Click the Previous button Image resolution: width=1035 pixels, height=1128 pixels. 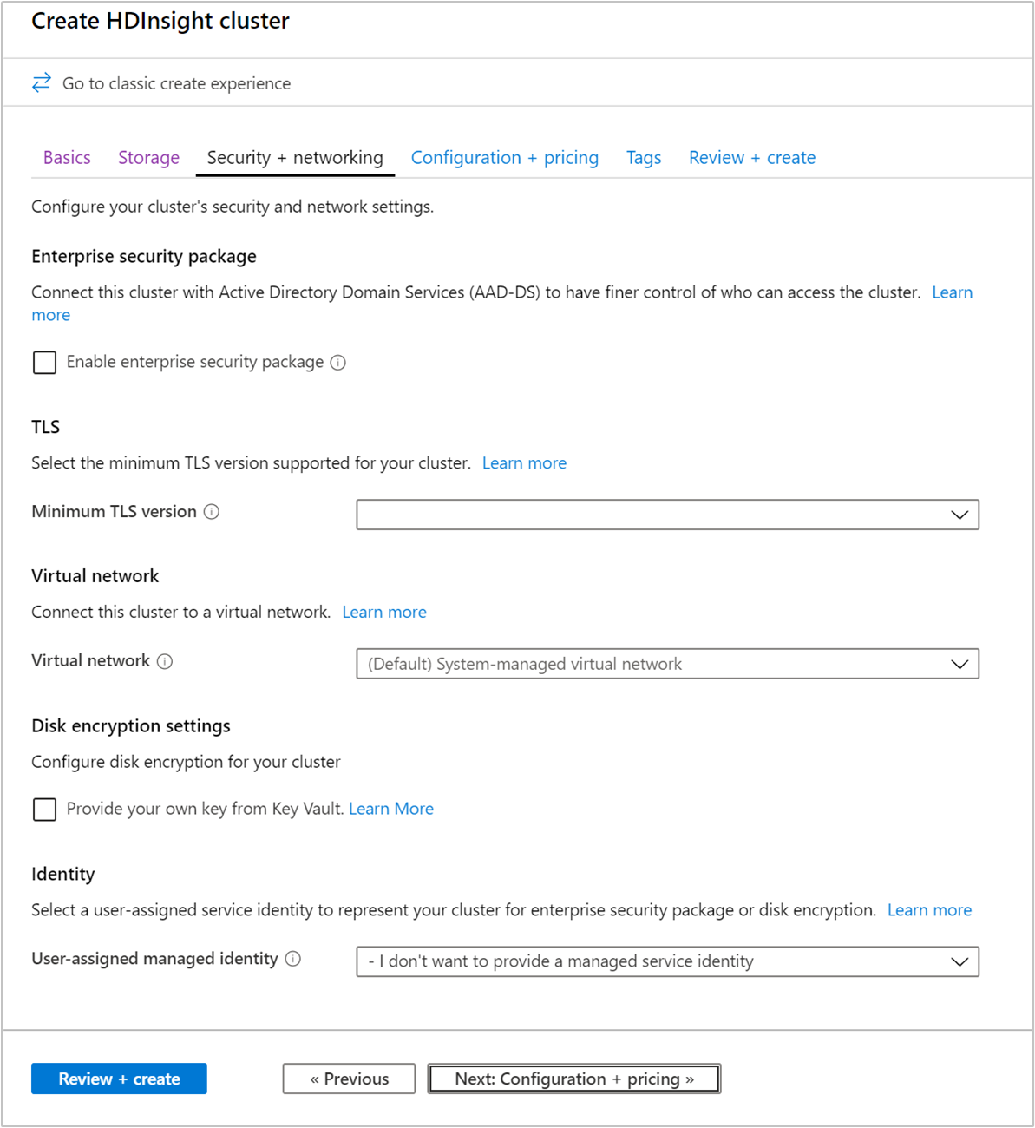click(349, 1079)
